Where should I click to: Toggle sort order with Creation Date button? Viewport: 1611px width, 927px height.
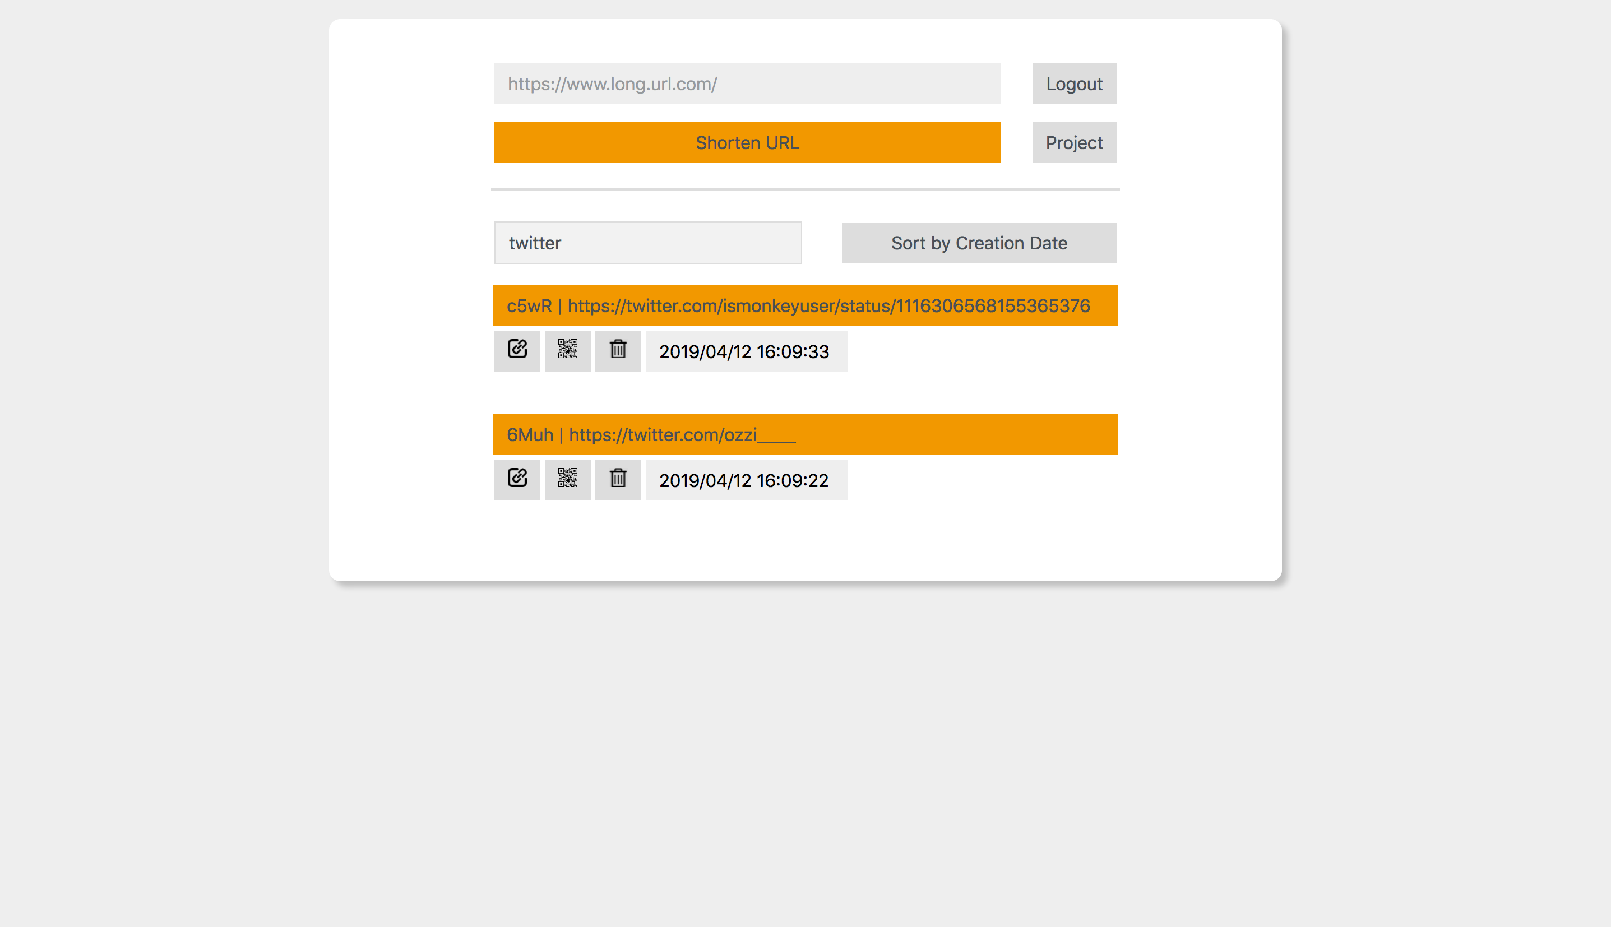coord(979,243)
